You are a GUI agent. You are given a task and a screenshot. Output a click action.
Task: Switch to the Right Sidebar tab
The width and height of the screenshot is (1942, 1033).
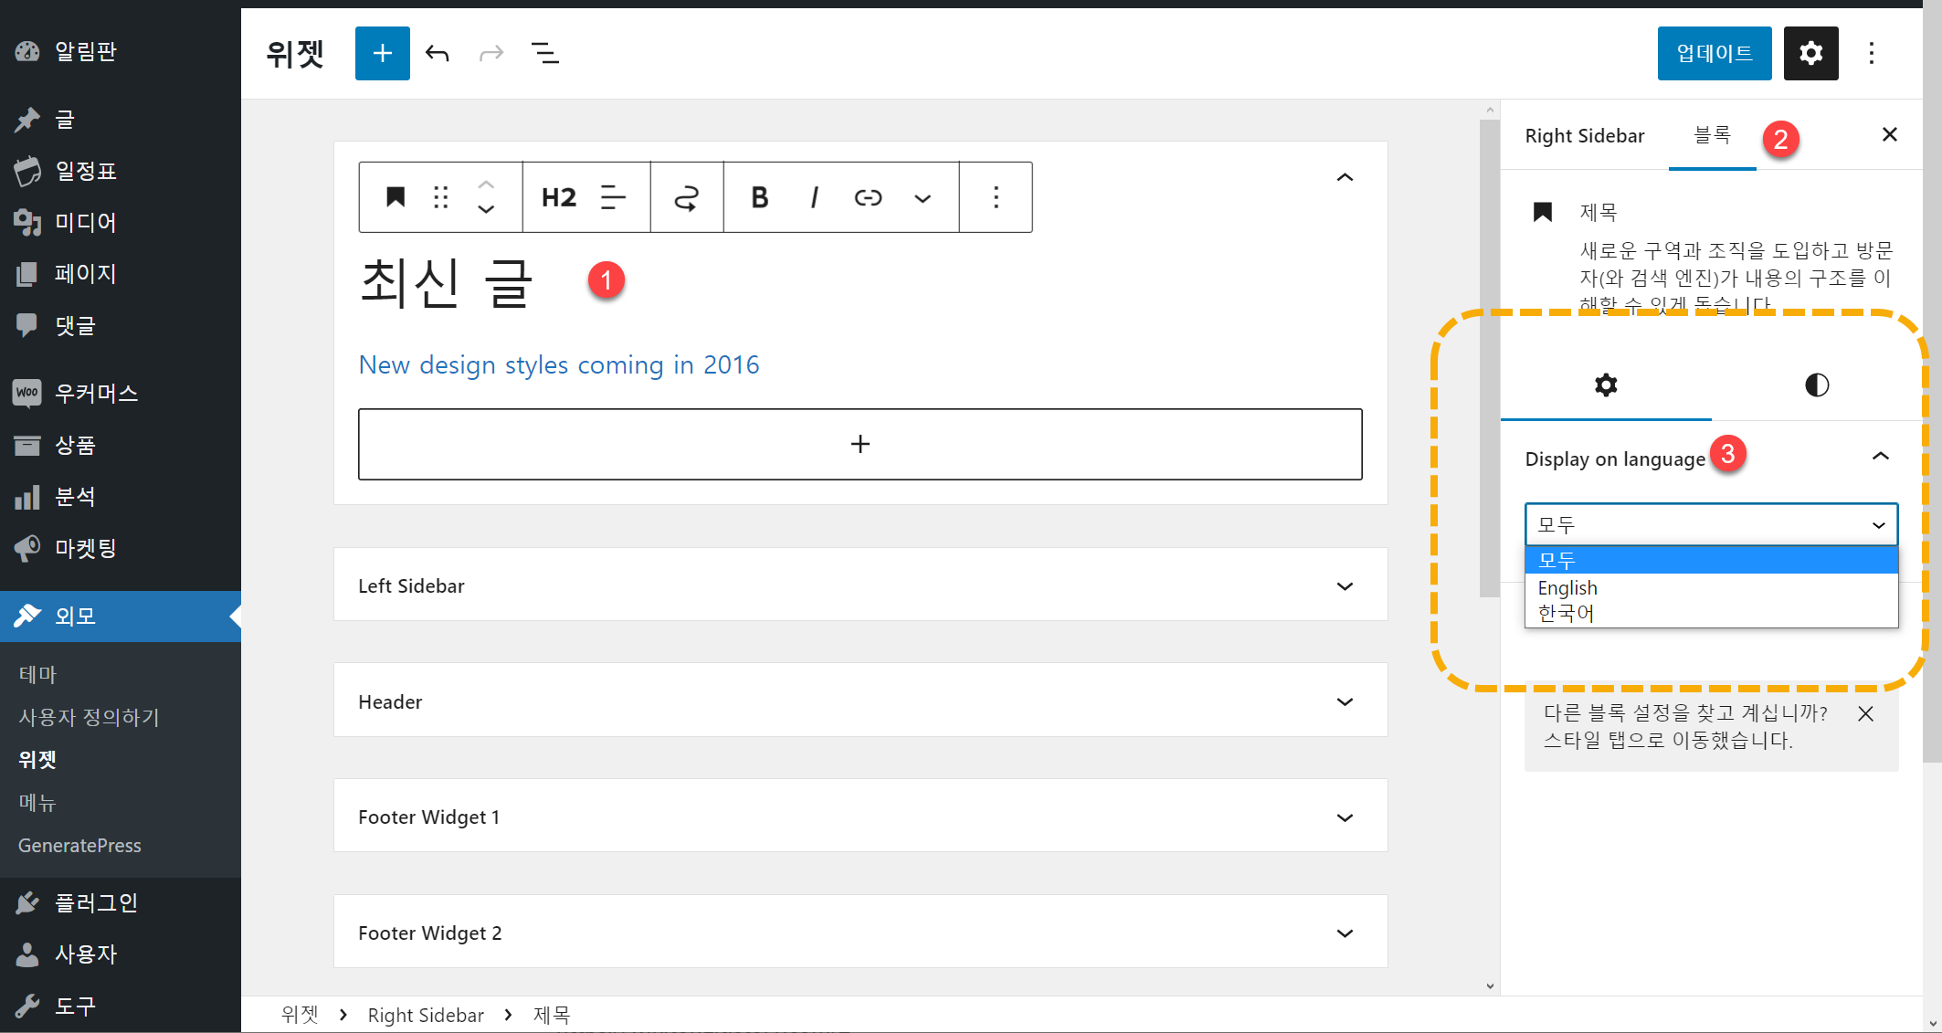pyautogui.click(x=1584, y=136)
